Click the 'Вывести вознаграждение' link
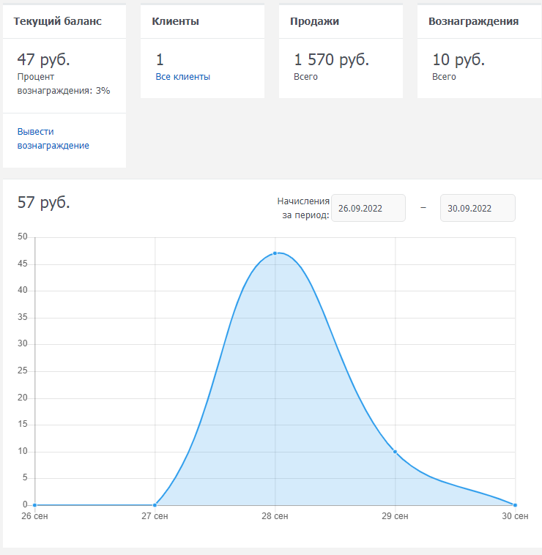Screen dimensions: 542x555 (53, 138)
